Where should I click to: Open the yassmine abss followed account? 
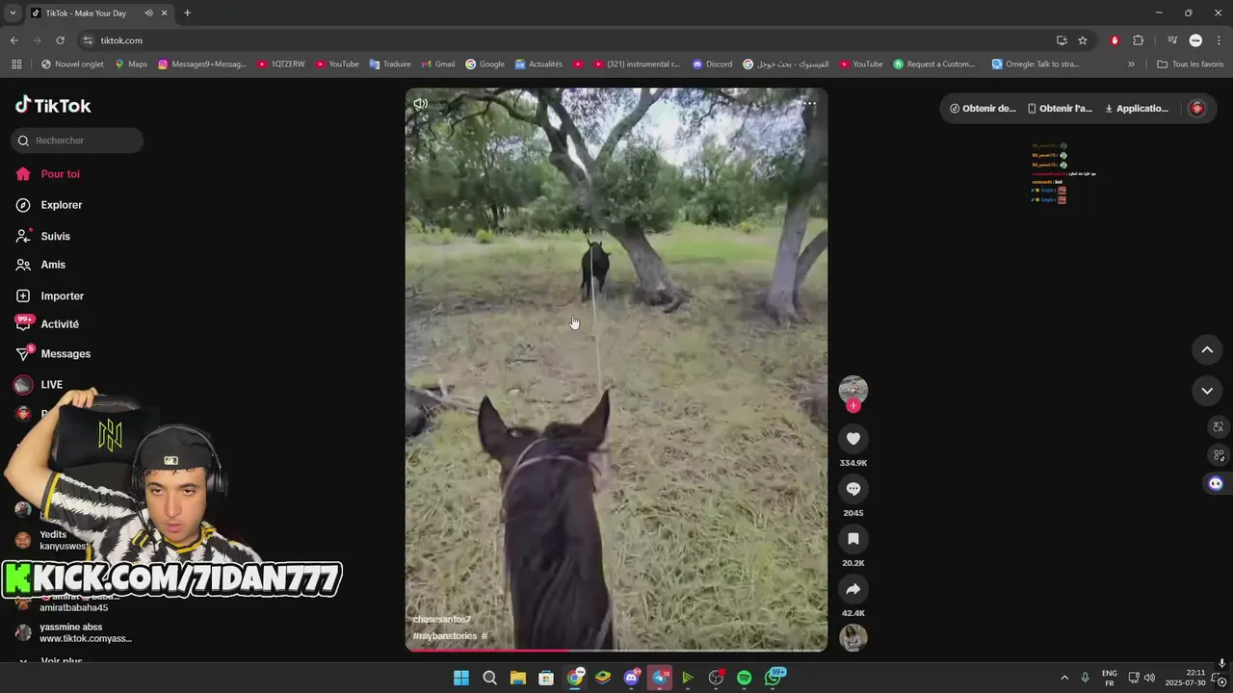(x=72, y=632)
